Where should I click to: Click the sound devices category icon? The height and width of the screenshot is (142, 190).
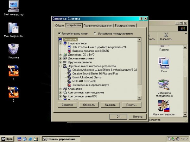[x=65, y=66]
